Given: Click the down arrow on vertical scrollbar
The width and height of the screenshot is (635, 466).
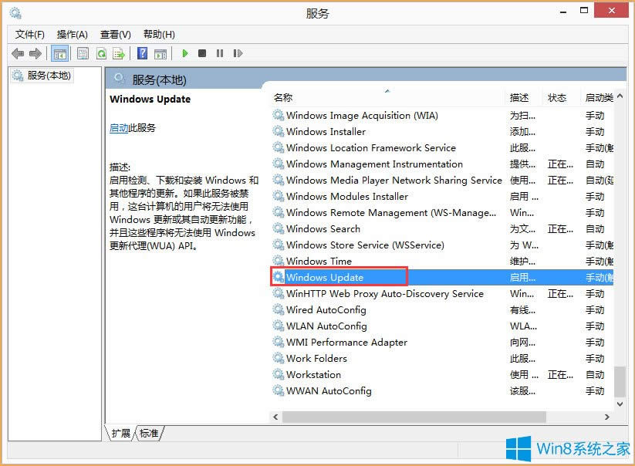Looking at the screenshot, I should pyautogui.click(x=620, y=404).
